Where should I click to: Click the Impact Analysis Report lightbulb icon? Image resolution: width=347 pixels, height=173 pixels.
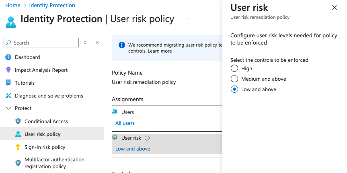tap(8, 70)
